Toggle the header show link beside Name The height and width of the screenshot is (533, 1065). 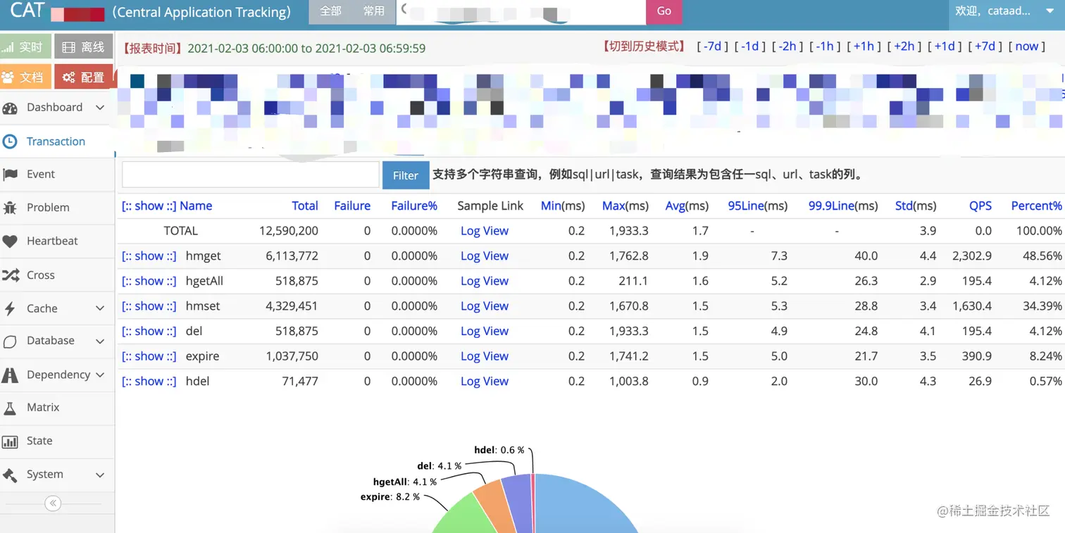(x=149, y=206)
